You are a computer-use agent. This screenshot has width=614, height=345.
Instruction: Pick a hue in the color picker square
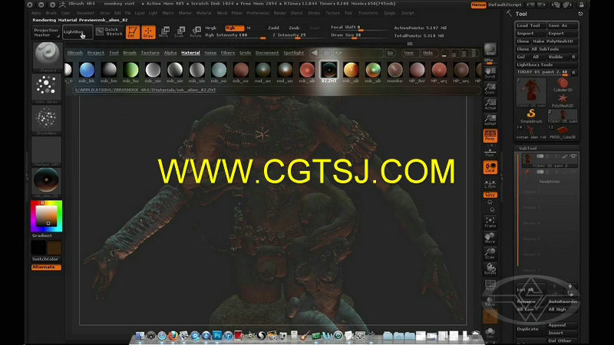click(46, 216)
